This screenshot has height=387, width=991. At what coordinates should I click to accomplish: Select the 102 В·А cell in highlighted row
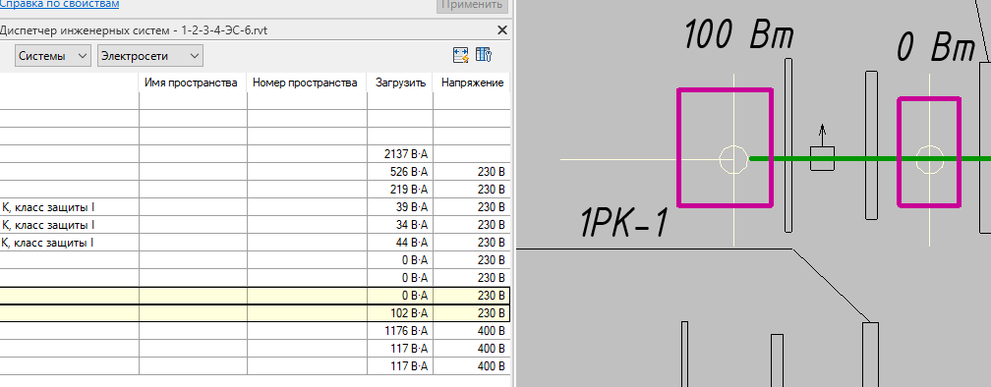click(x=400, y=313)
